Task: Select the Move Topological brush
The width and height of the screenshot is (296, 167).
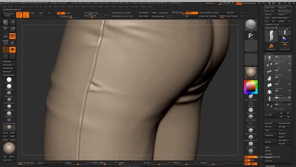Action: [x=251, y=97]
